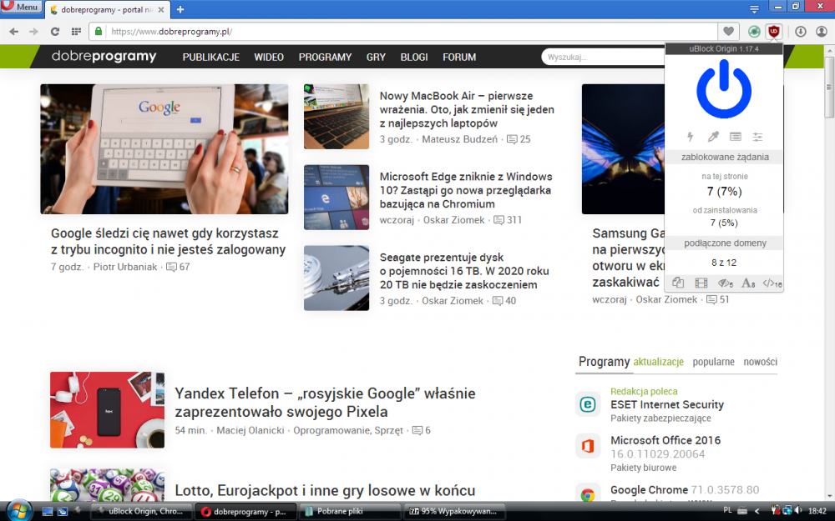Open 'Nowy MacBook Air' article headline
Image resolution: width=835 pixels, height=521 pixels.
(467, 109)
